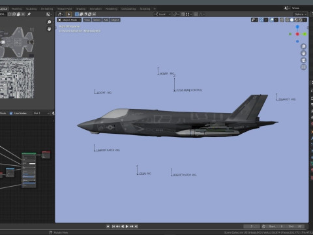313x235 pixels.
Task: Open the object visibility and selectability dropdown
Action: [254, 20]
